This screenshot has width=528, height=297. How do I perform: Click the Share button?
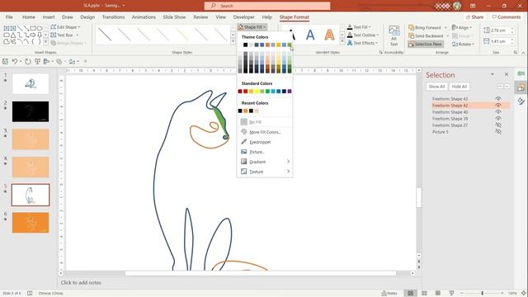pyautogui.click(x=474, y=16)
